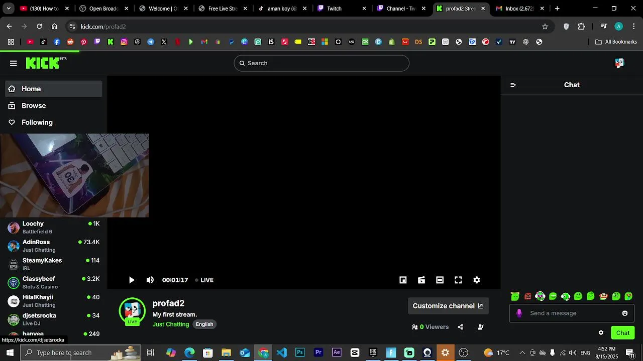Mute the stream volume speaker icon

point(150,280)
